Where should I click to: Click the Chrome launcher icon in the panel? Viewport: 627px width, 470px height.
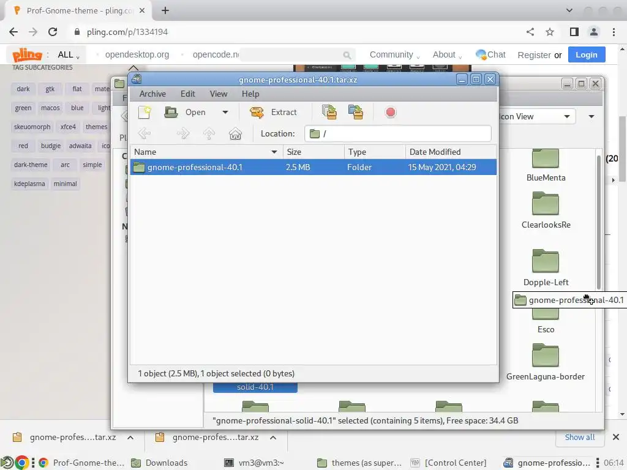pyautogui.click(x=21, y=463)
